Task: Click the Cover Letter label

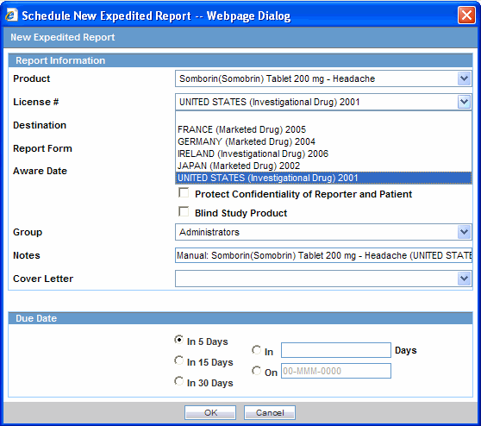Action: click(43, 279)
